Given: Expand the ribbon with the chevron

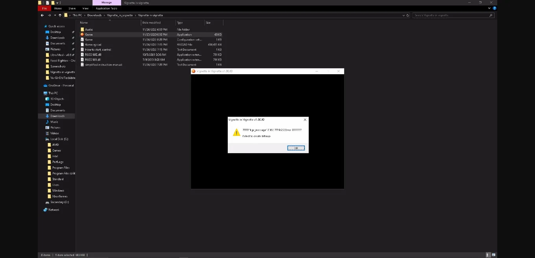Looking at the screenshot, I should pyautogui.click(x=489, y=8).
